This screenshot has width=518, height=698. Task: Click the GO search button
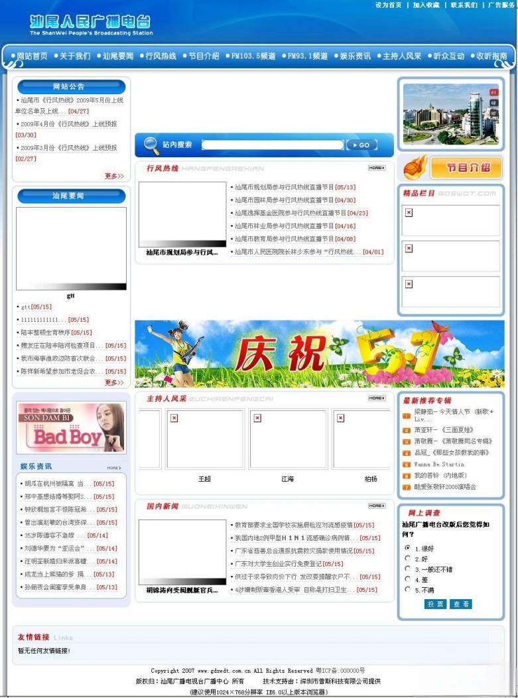[361, 145]
